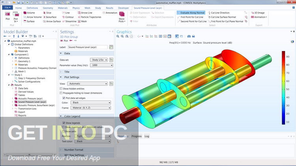This screenshot has width=296, height=166.
Task: Add a Mesh plot
Action: (x=82, y=22)
